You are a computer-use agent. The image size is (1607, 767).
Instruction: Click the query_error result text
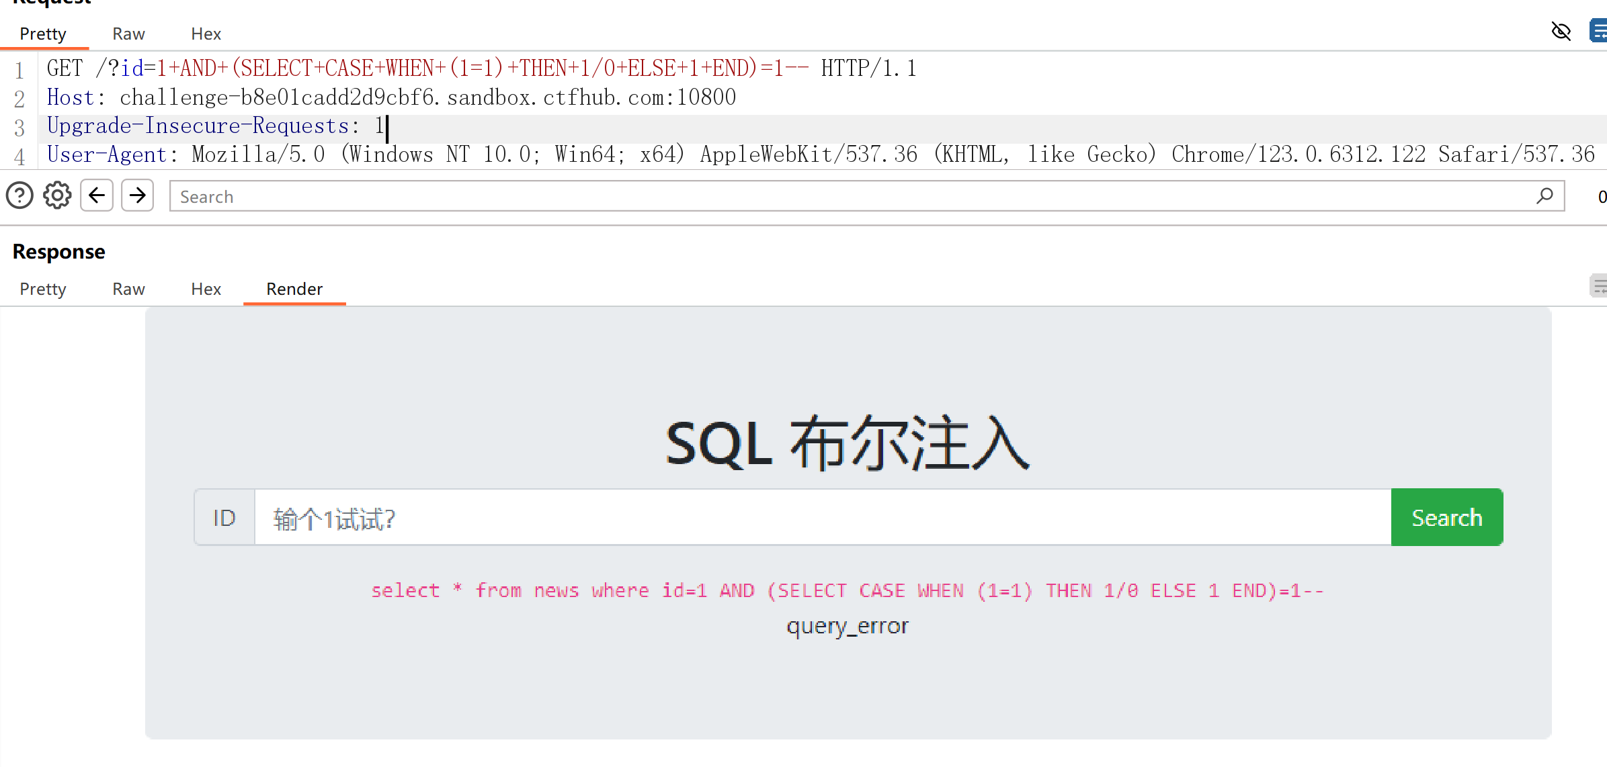848,626
